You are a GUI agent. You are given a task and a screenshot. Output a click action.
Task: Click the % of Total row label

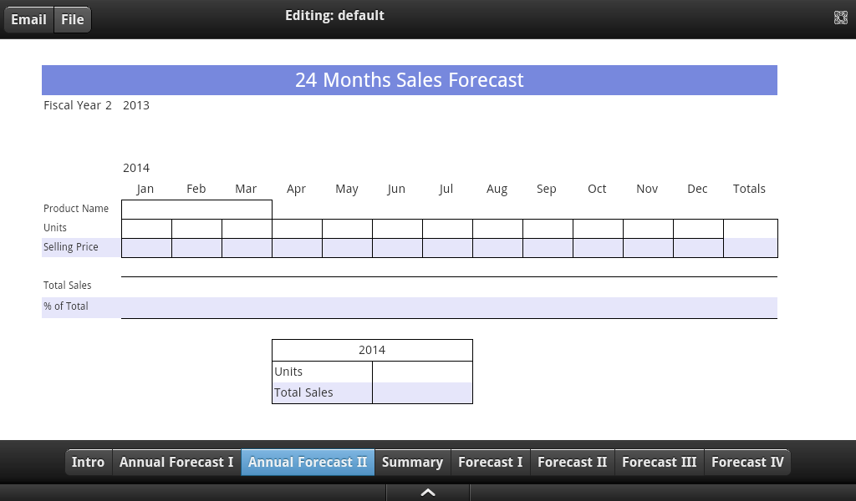[x=65, y=306]
